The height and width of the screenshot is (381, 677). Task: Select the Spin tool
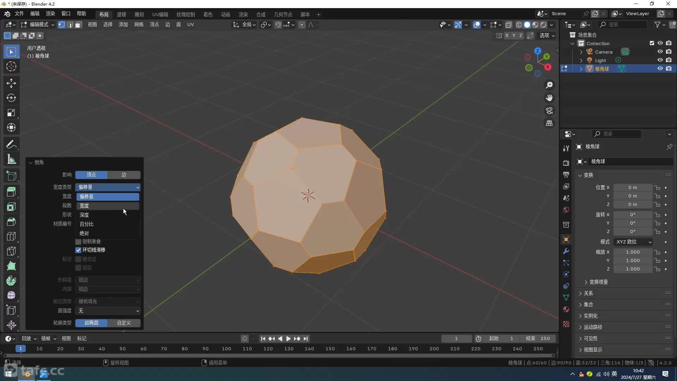coord(11,281)
